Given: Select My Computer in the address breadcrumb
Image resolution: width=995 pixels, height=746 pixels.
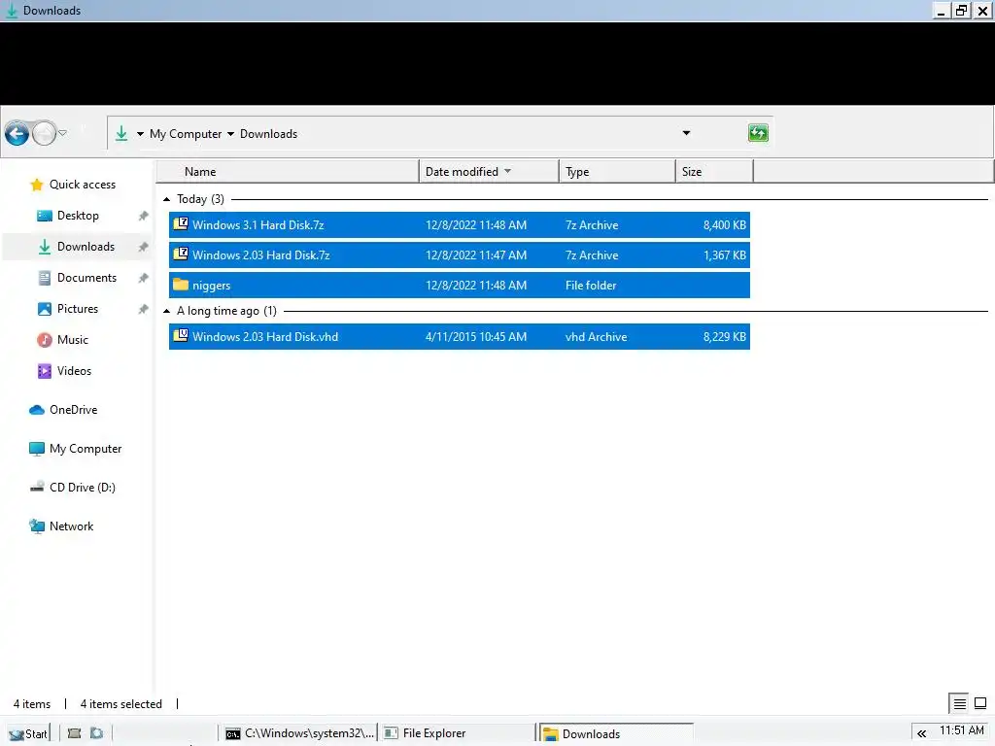Looking at the screenshot, I should click(x=186, y=134).
